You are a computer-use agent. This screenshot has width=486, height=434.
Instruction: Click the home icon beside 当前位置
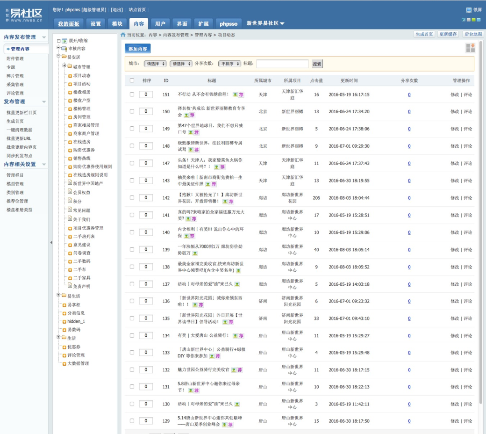[123, 35]
